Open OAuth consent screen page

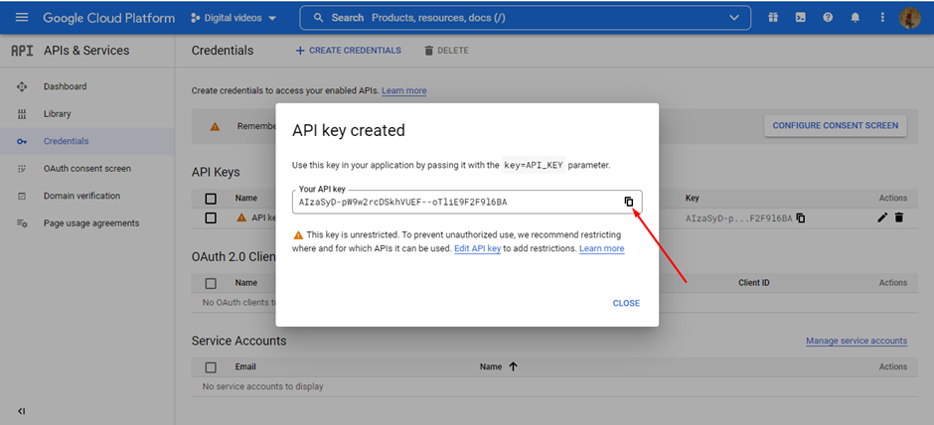(x=87, y=169)
